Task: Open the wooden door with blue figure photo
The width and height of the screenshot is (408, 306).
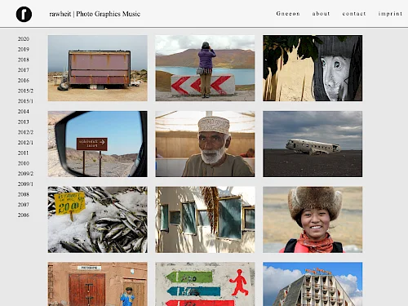Action: tap(98, 284)
